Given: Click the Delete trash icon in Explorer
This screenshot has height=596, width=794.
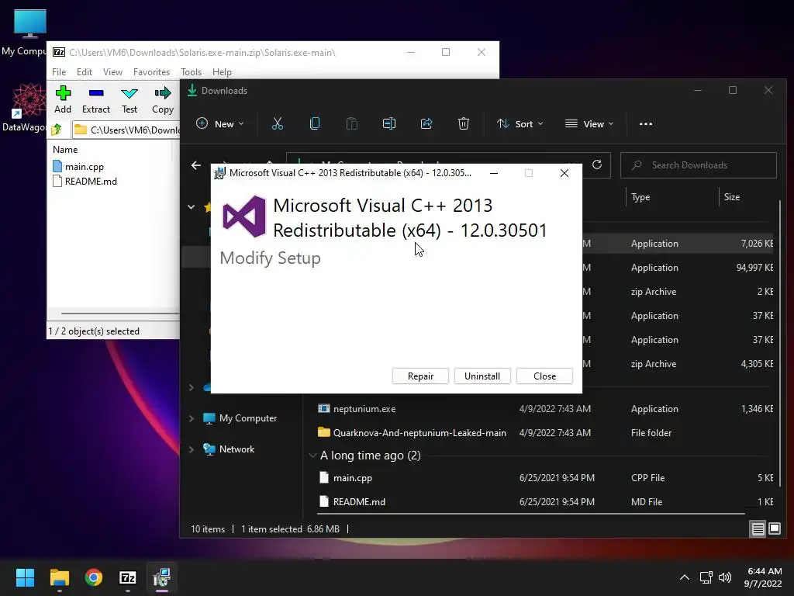Looking at the screenshot, I should (464, 123).
